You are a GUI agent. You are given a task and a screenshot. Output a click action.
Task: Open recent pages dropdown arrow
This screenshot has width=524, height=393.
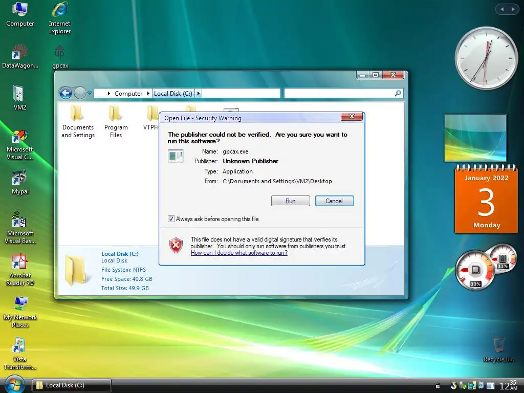click(x=90, y=93)
